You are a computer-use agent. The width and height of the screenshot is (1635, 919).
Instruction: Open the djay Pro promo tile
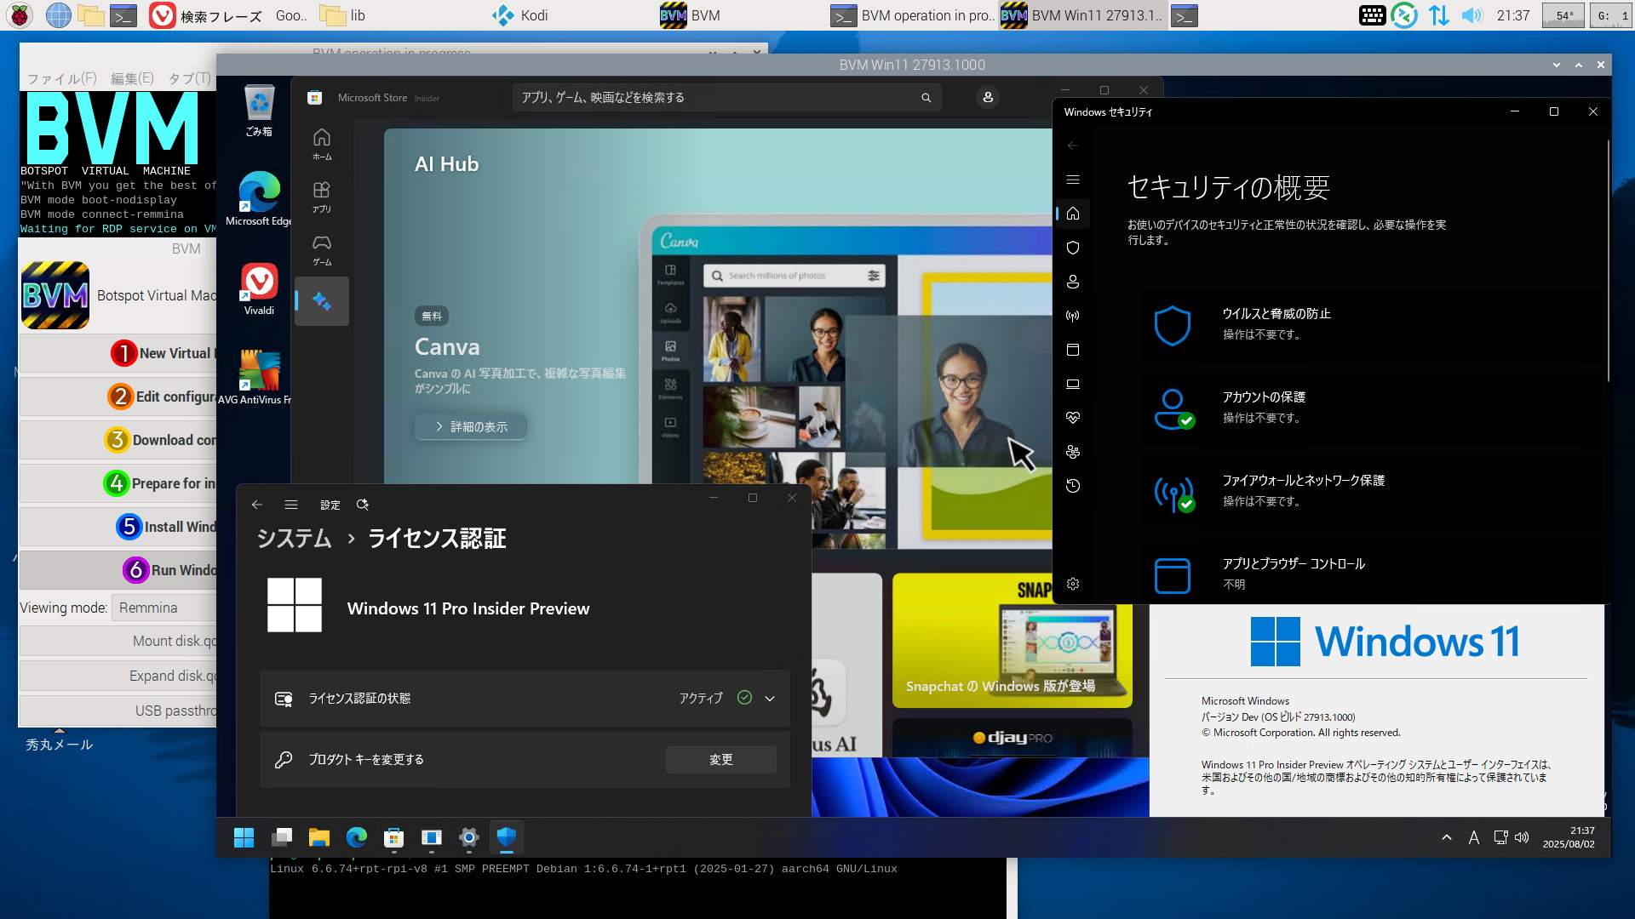point(1012,738)
